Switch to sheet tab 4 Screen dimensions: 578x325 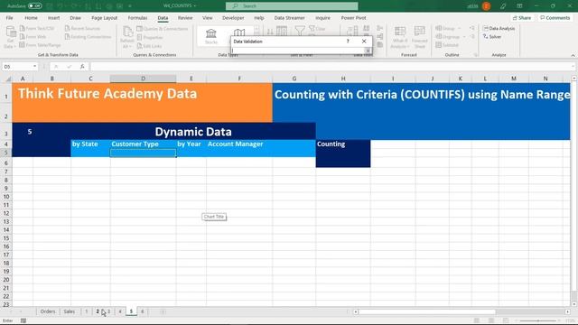coord(120,311)
